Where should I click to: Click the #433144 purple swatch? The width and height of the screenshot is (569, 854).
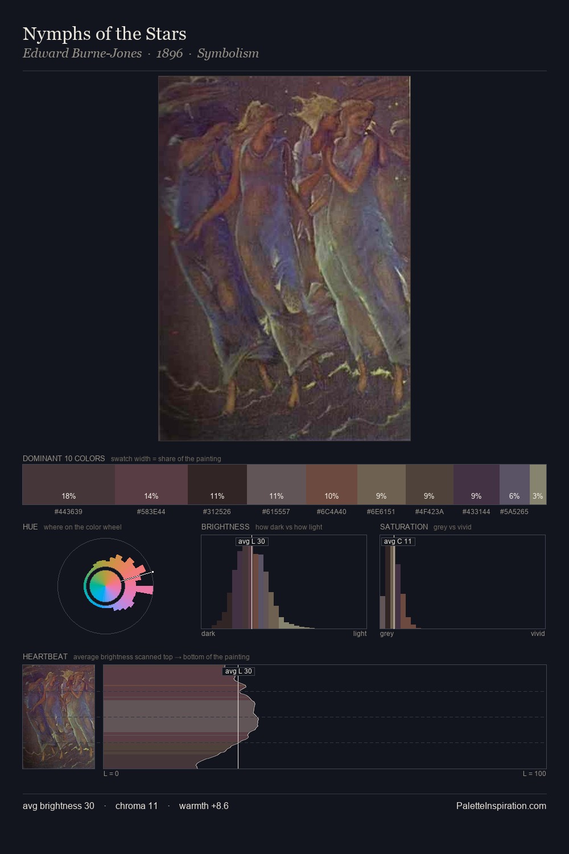[x=476, y=485]
